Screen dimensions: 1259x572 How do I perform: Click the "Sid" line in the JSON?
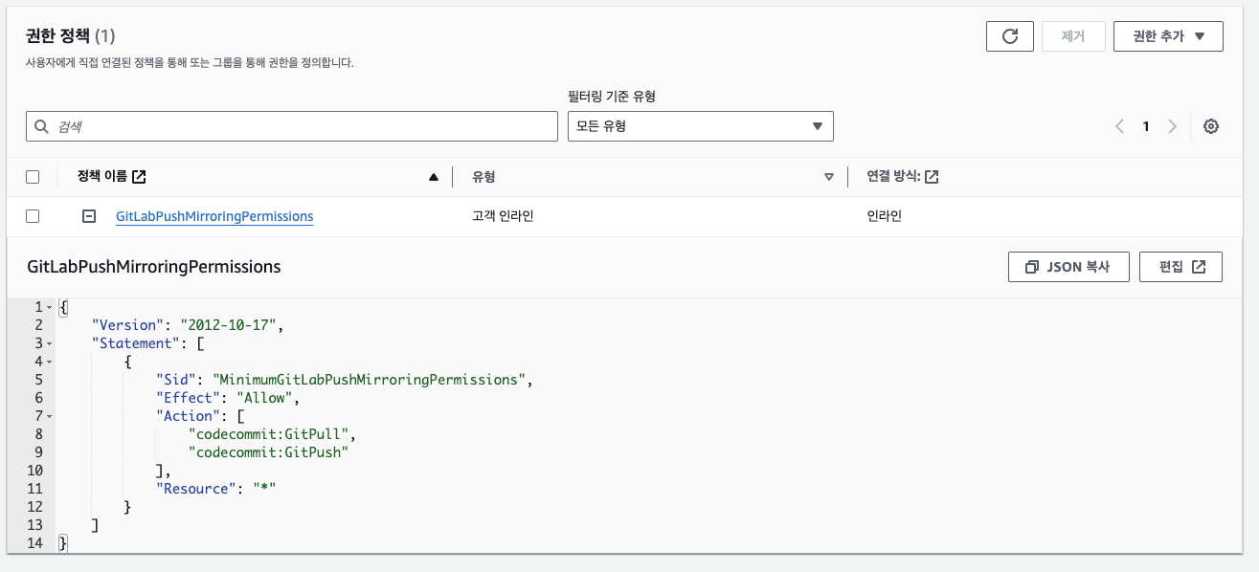tap(344, 380)
